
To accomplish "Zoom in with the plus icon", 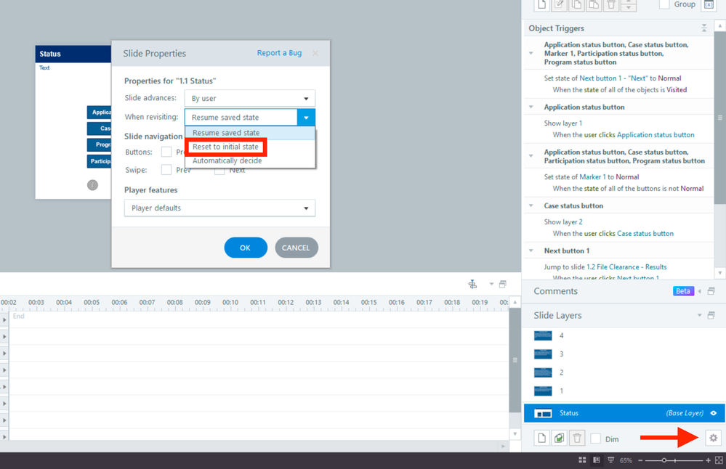I will coord(708,460).
